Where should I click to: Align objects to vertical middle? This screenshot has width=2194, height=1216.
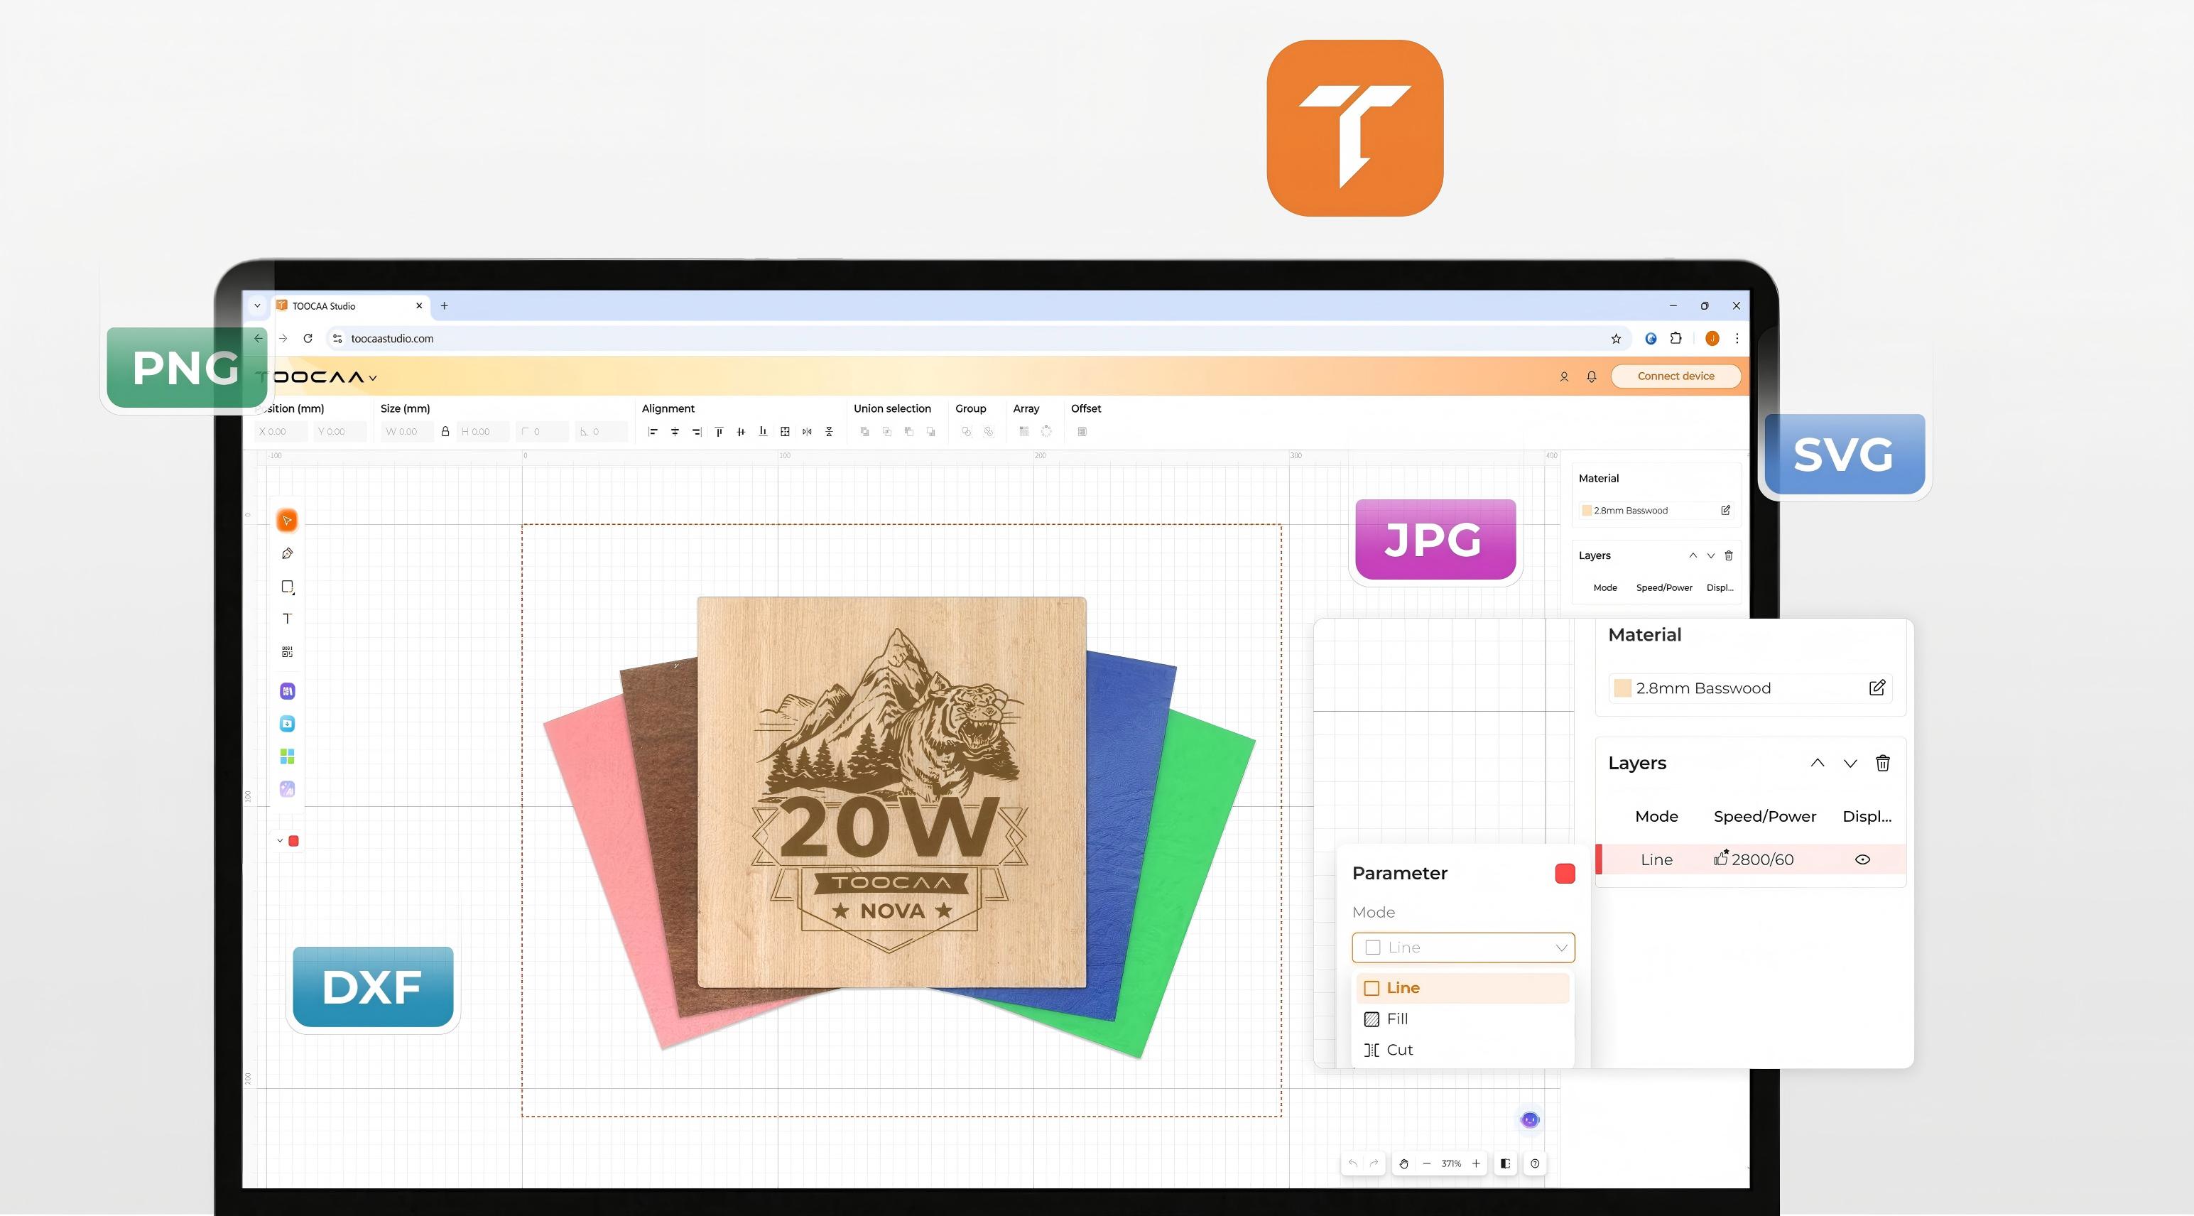[x=741, y=432]
